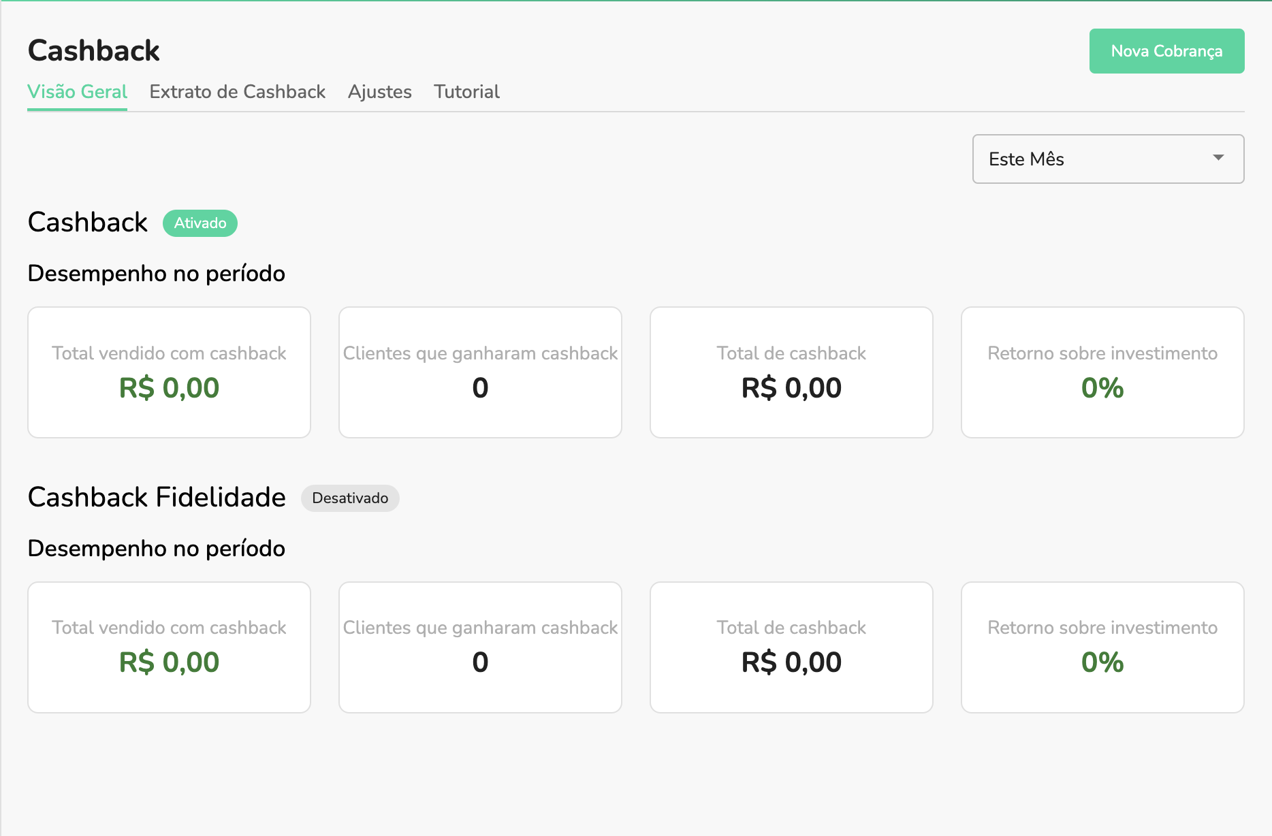
Task: Switch to the Extrato de Cashback tab
Action: pos(237,92)
